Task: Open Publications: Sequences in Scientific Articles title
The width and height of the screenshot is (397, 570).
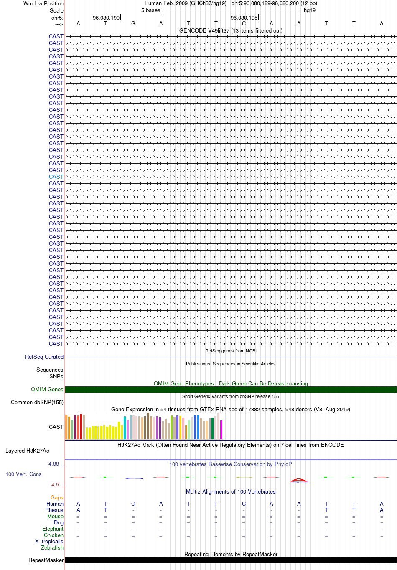Action: click(231, 364)
